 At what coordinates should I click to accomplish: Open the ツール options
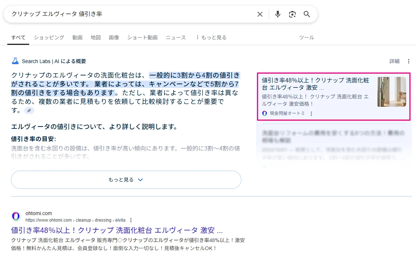306,38
